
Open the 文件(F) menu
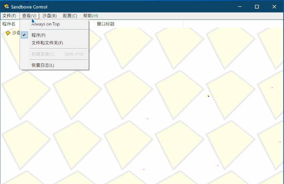coord(9,16)
